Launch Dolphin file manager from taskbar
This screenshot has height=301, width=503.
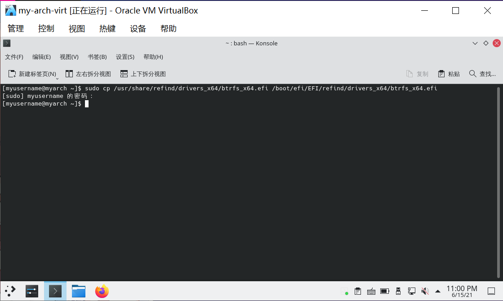click(x=79, y=291)
